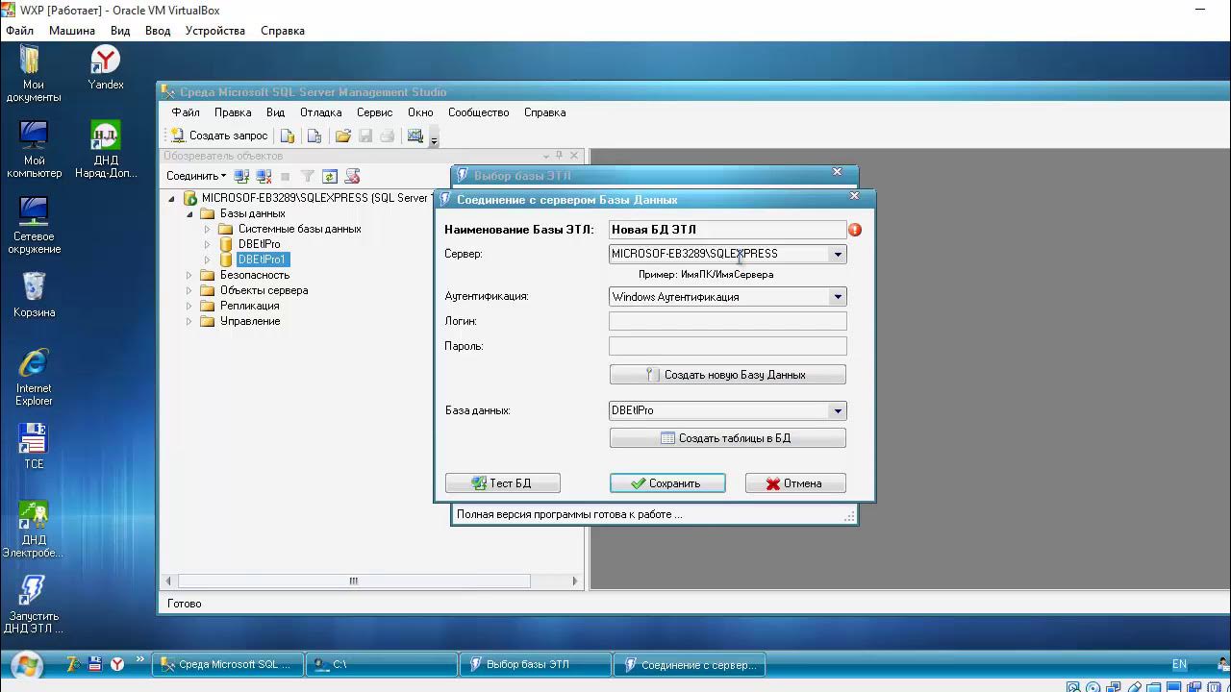Expand the Безопасность folder
Viewport: 1231px width, 692px height.
point(189,275)
